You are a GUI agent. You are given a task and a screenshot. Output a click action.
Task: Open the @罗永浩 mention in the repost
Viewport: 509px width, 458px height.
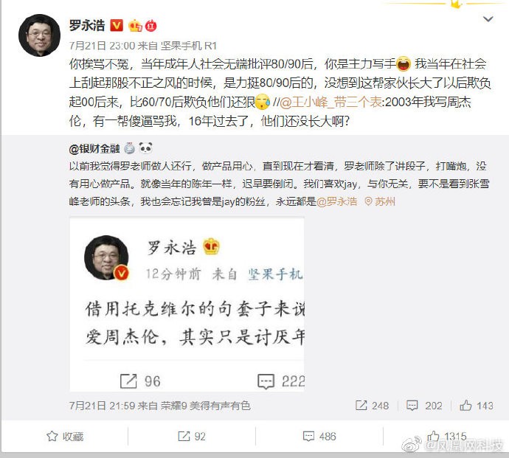click(x=337, y=201)
